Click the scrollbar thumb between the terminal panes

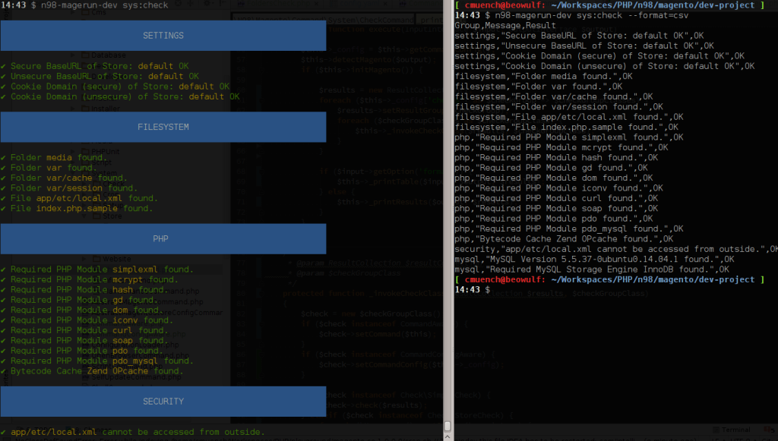[448, 426]
